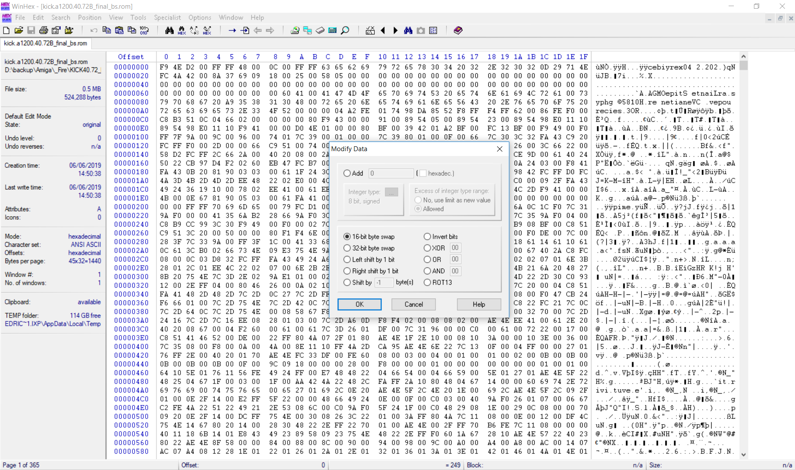Choose the ROT13 radio option

coord(427,283)
